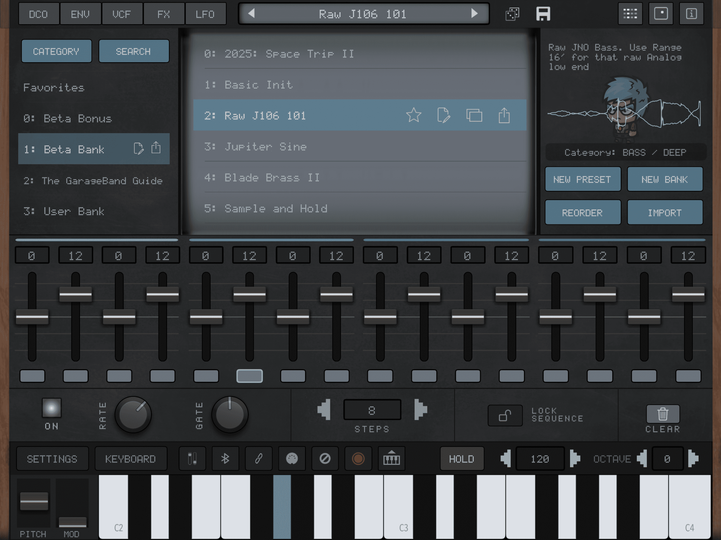Viewport: 721px width, 540px height.
Task: Create a NEW PRESET
Action: click(582, 179)
